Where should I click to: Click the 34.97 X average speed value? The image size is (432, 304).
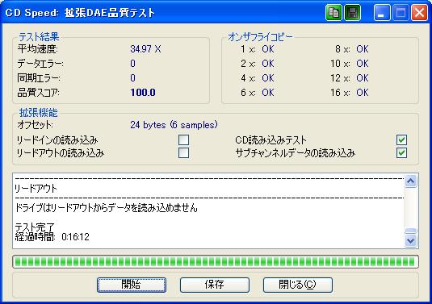click(x=145, y=49)
